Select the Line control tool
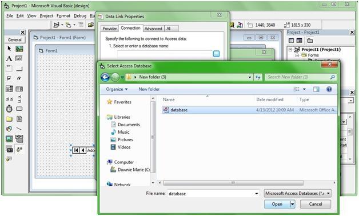 click(x=19, y=129)
